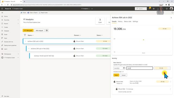The image size is (174, 98).
Task: Open feedback smiley icon
Action: pos(167,8)
